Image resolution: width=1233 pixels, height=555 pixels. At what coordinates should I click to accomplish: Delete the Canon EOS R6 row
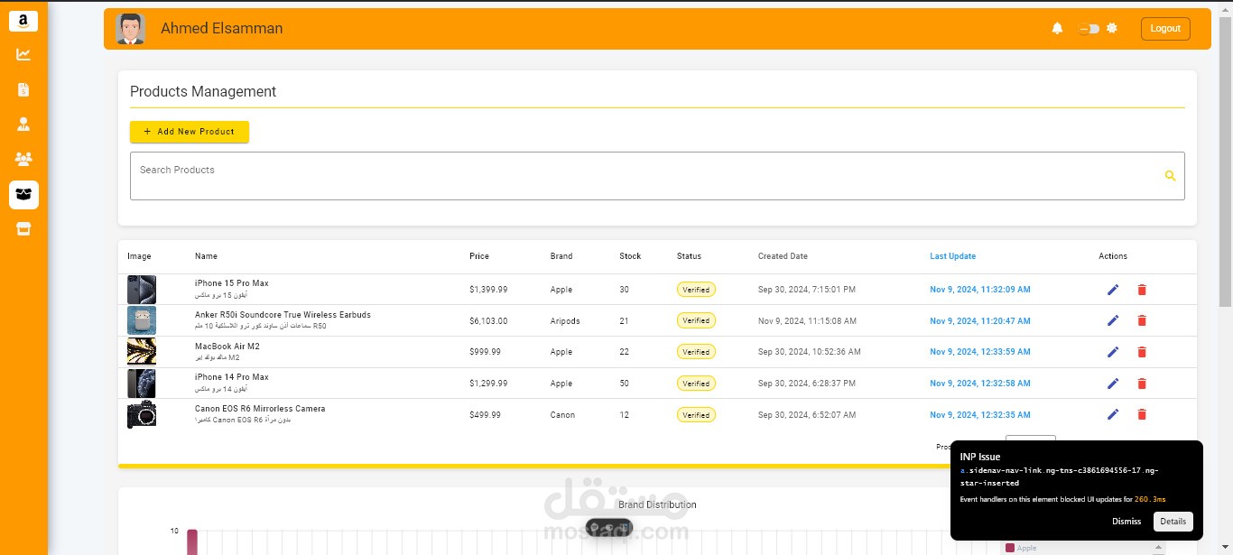click(1142, 414)
